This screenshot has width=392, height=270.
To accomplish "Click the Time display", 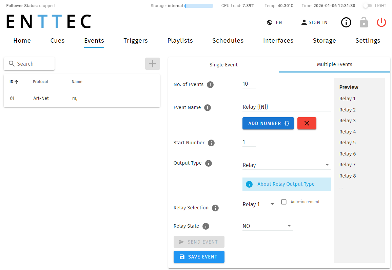I will (328, 6).
